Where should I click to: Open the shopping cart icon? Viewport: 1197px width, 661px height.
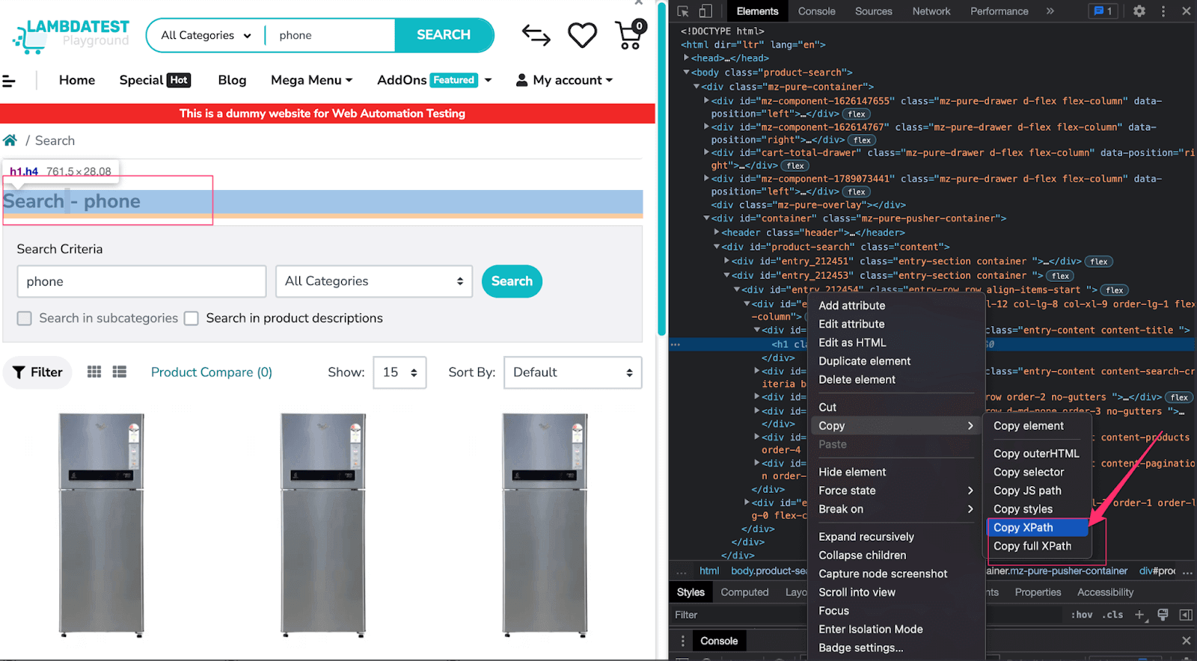pos(630,35)
